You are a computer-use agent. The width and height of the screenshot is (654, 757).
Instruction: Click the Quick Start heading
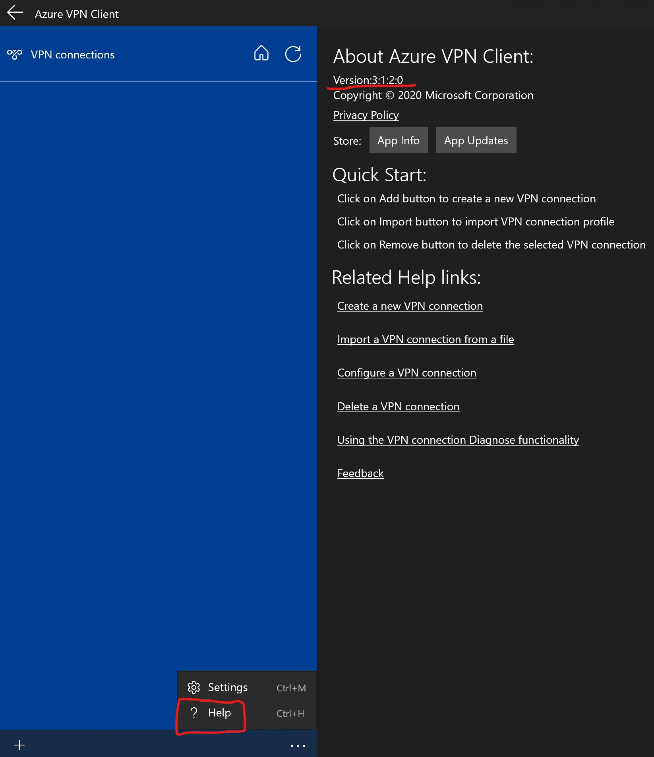379,175
